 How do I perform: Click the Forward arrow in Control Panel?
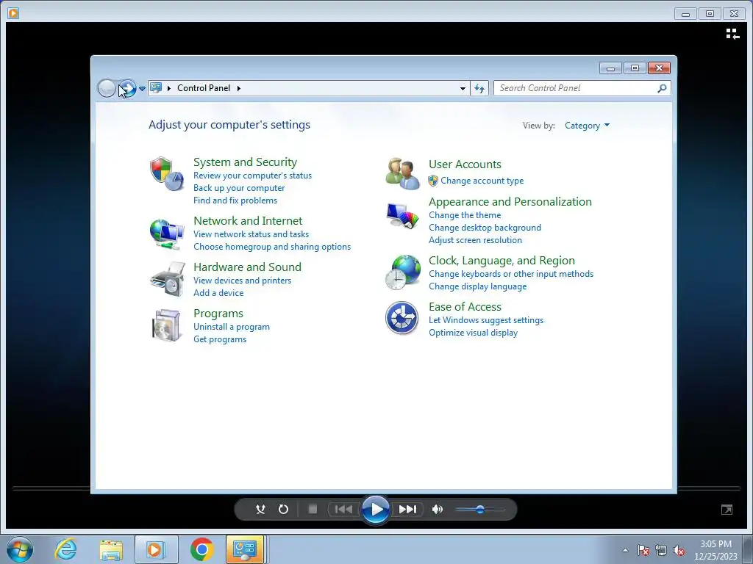click(x=128, y=88)
